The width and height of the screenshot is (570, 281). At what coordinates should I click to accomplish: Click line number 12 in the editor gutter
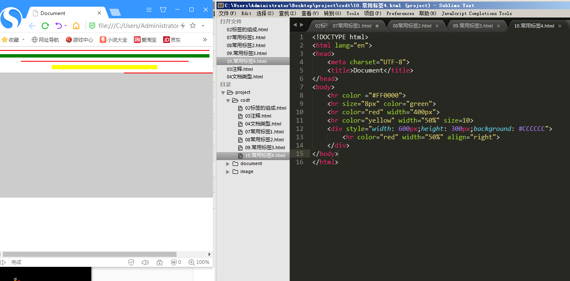300,129
